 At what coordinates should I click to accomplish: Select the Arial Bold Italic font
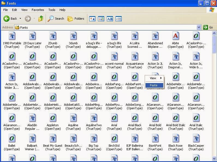[x=176, y=122]
